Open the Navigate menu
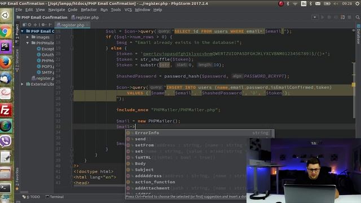Viewport: 361px width, 203px height. click(x=56, y=10)
